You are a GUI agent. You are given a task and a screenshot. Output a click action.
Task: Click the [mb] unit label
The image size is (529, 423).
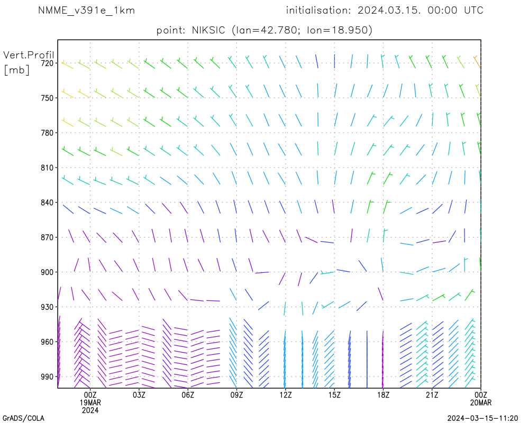click(17, 70)
